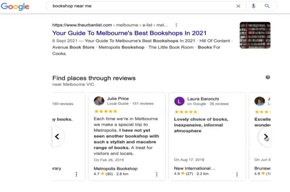Click the theurbanlist.com breadcrumb URL
This screenshot has height=192, width=290.
pyautogui.click(x=110, y=25)
